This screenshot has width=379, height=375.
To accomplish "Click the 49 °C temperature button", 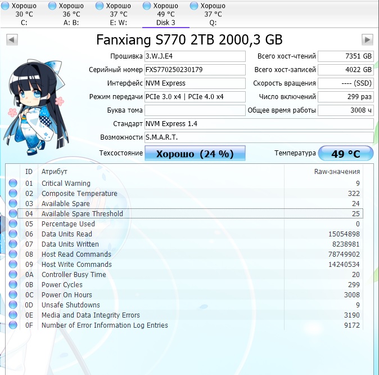I will click(x=346, y=153).
